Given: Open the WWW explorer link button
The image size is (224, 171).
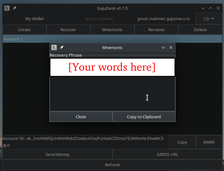Looking at the screenshot, I should [x=209, y=142].
